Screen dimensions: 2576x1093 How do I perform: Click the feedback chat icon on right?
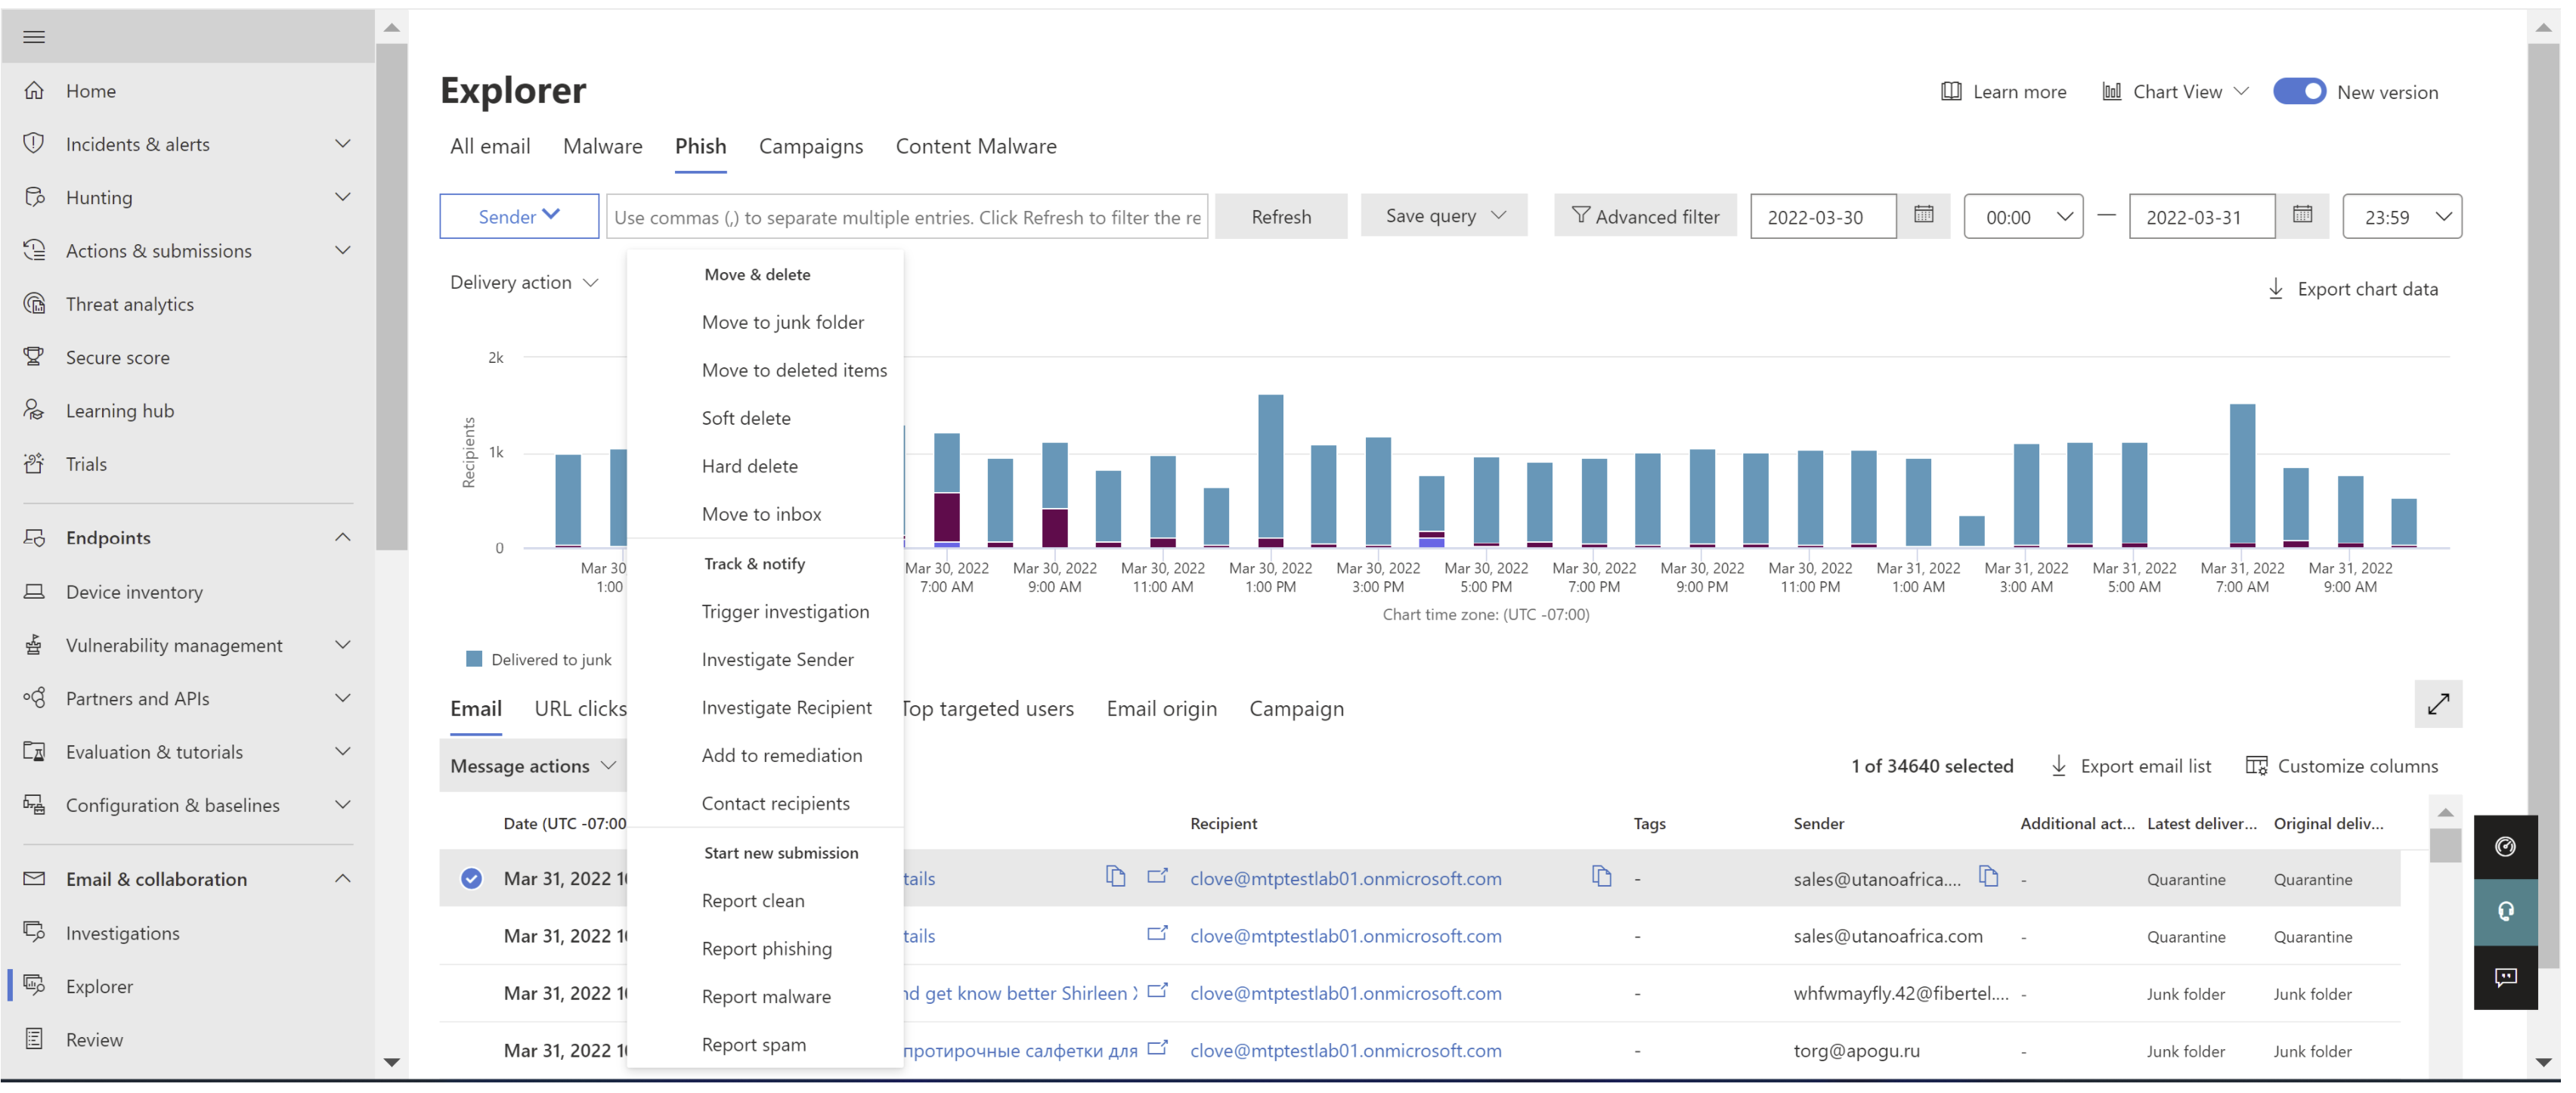point(2504,977)
